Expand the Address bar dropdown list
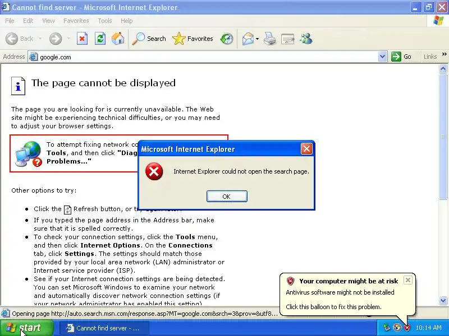This screenshot has height=336, width=449. (x=382, y=57)
